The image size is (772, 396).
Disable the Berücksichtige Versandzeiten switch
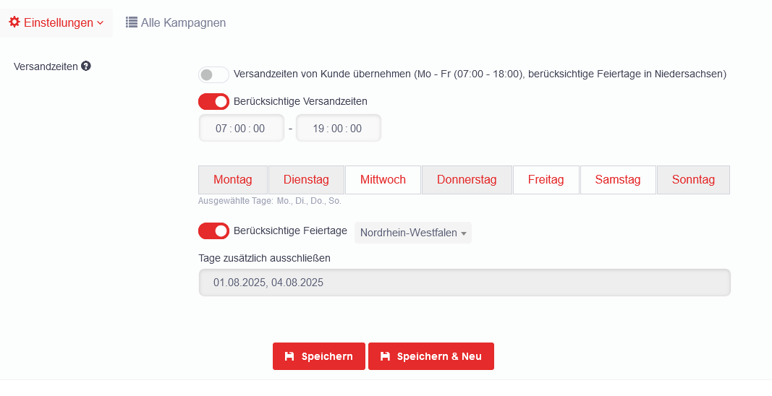[x=213, y=101]
